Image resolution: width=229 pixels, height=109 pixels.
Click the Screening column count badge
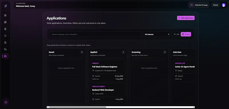[x=165, y=52]
